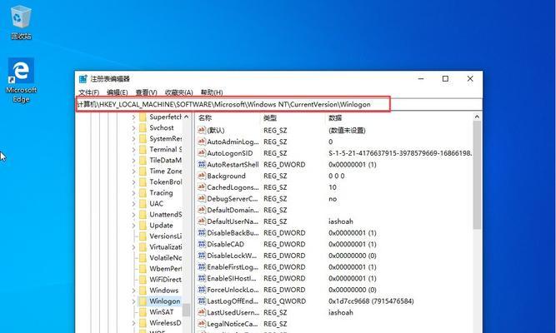Open the Microsoft Edge desktop shortcut

tap(22, 80)
